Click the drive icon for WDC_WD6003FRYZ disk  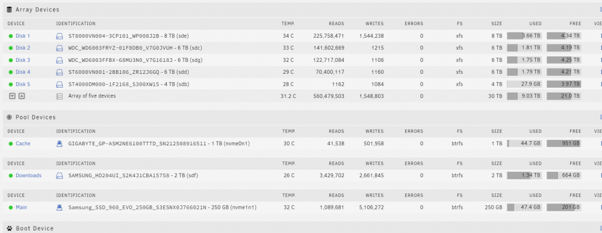coord(59,48)
